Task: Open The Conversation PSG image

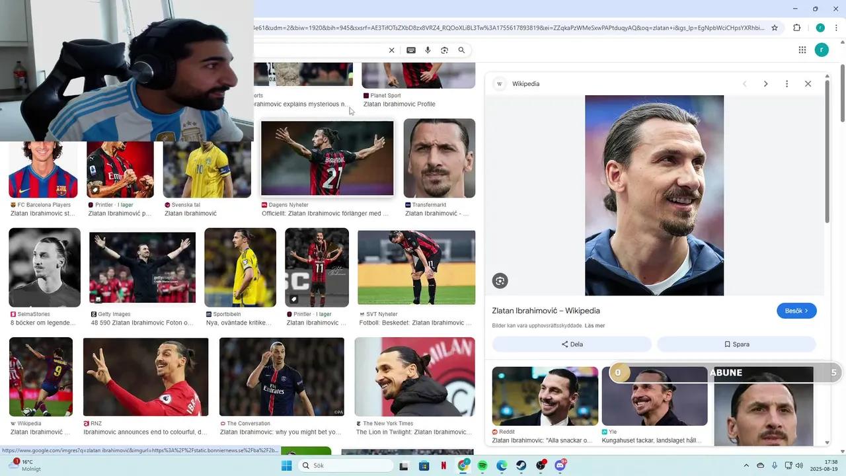Action: click(x=282, y=377)
